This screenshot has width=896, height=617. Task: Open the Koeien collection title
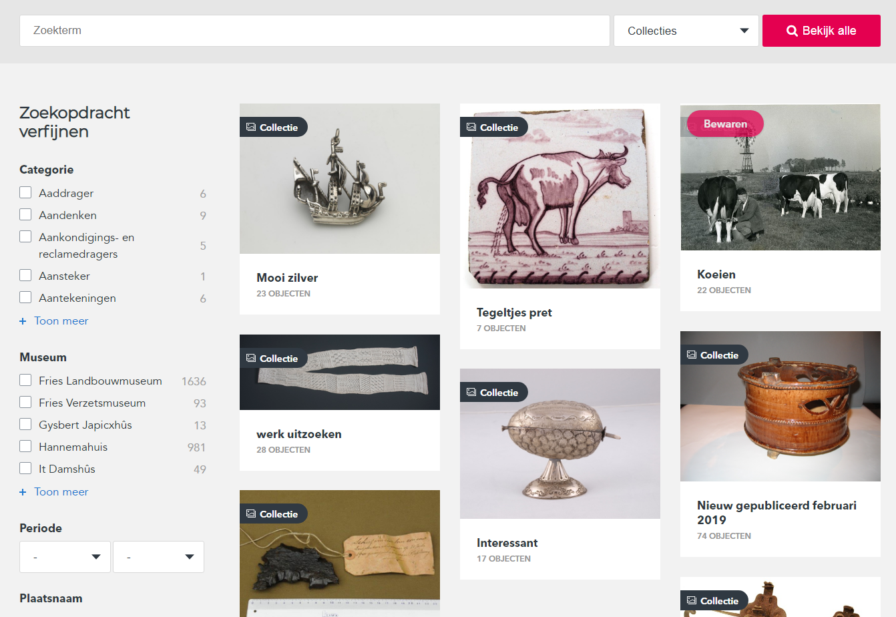[716, 274]
